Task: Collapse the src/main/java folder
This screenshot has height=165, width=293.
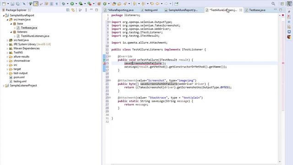Action: click(7, 20)
